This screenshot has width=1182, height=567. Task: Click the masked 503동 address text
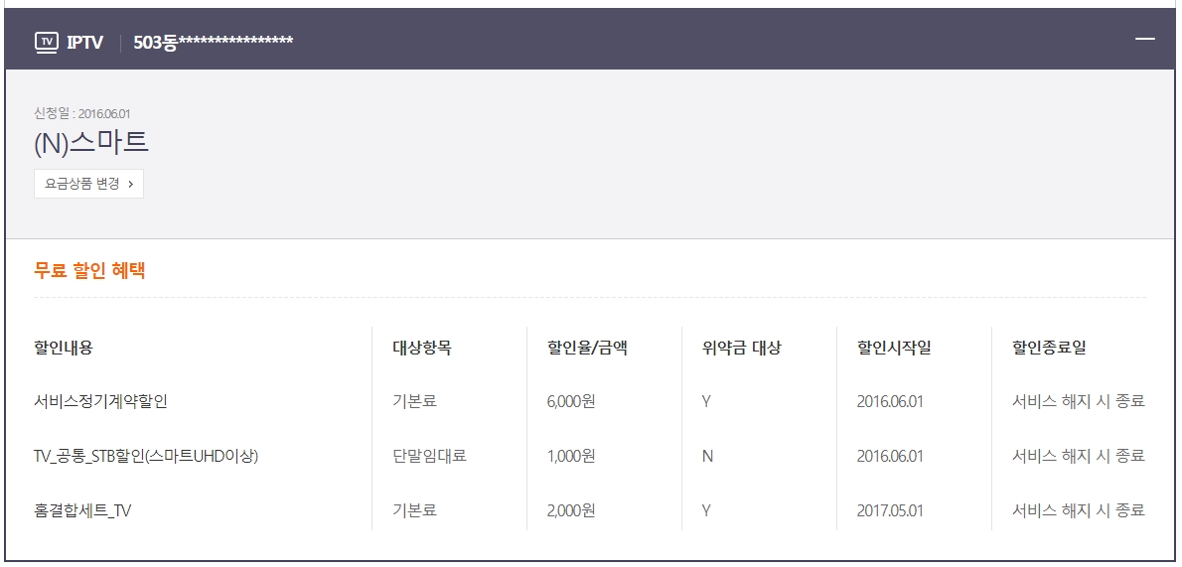213,41
